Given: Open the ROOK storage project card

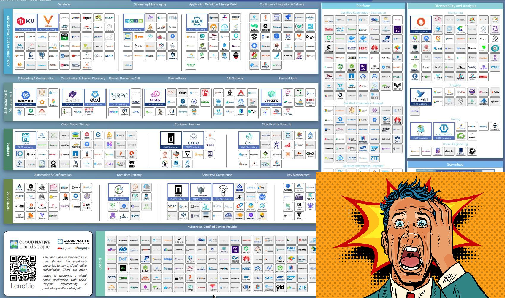Looking at the screenshot, I should pos(26,140).
